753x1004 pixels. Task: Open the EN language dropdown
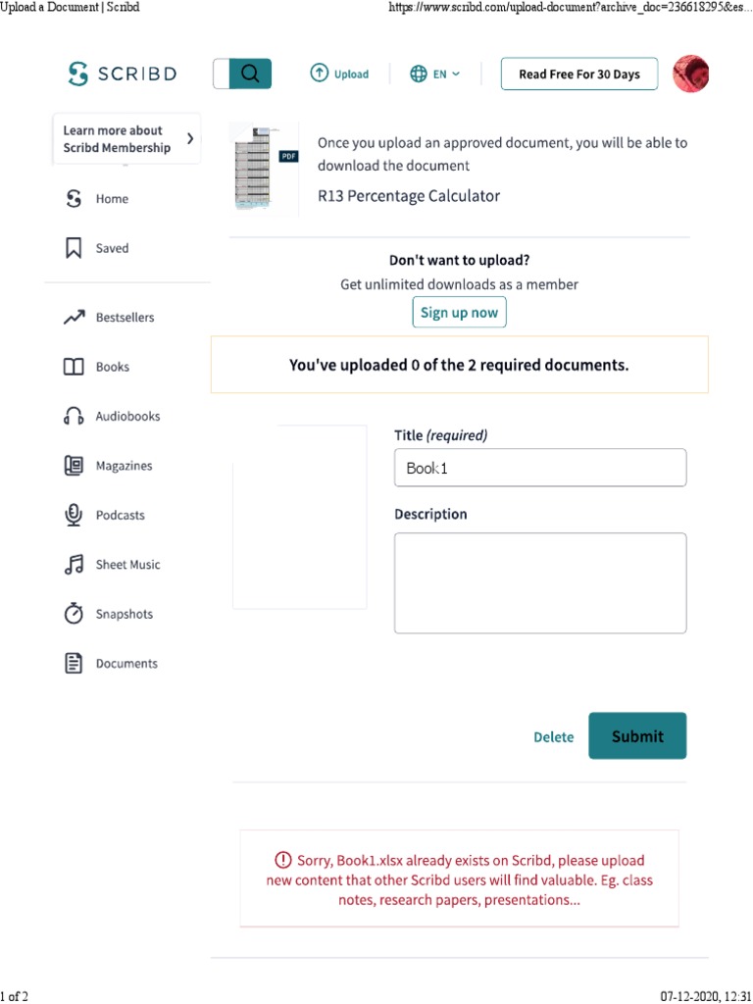coord(435,74)
